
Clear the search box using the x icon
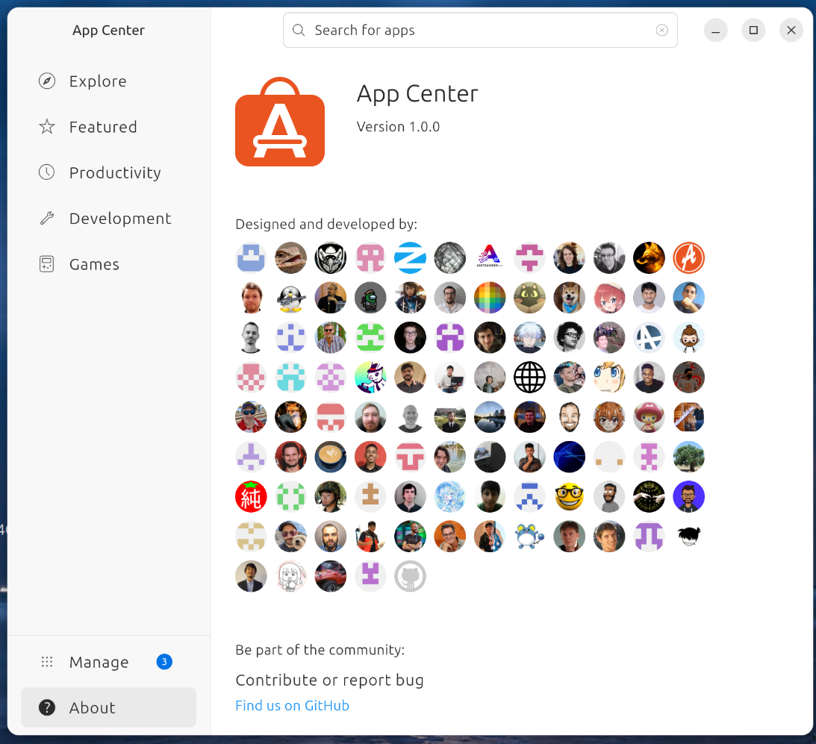tap(661, 30)
